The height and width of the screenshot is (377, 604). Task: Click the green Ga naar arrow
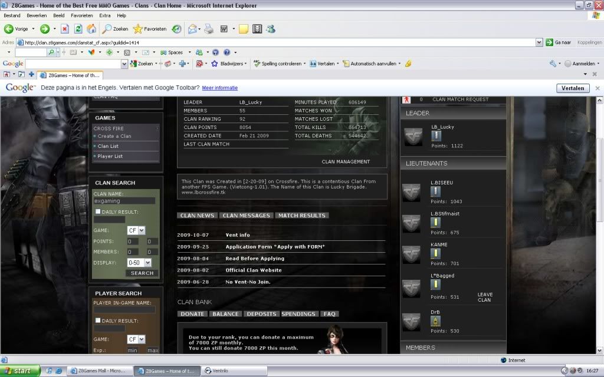click(x=550, y=42)
